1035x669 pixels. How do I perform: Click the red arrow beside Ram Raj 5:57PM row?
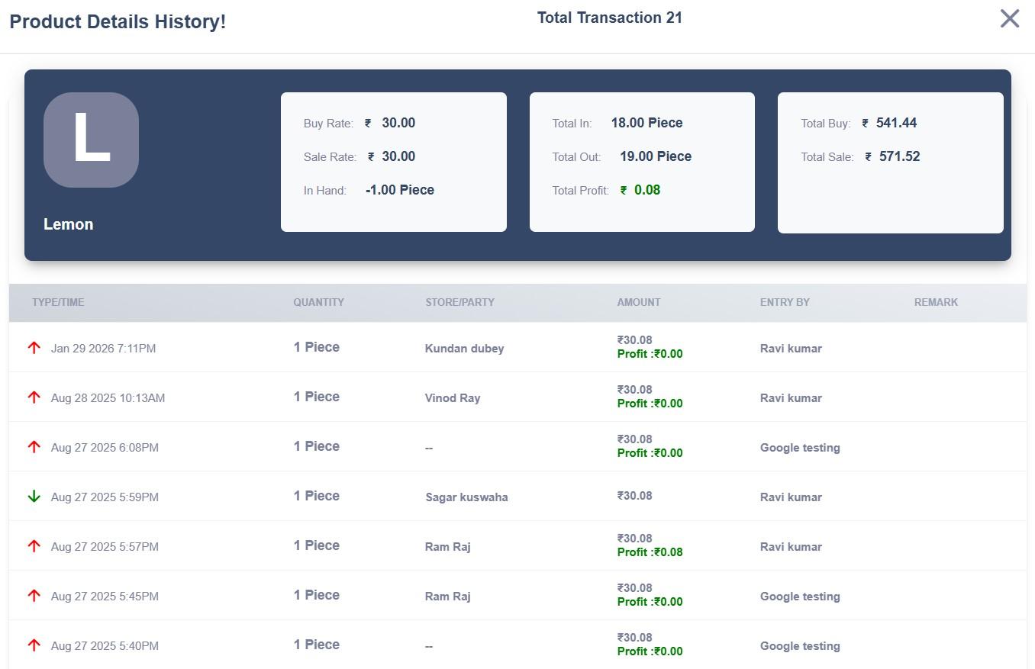coord(34,546)
